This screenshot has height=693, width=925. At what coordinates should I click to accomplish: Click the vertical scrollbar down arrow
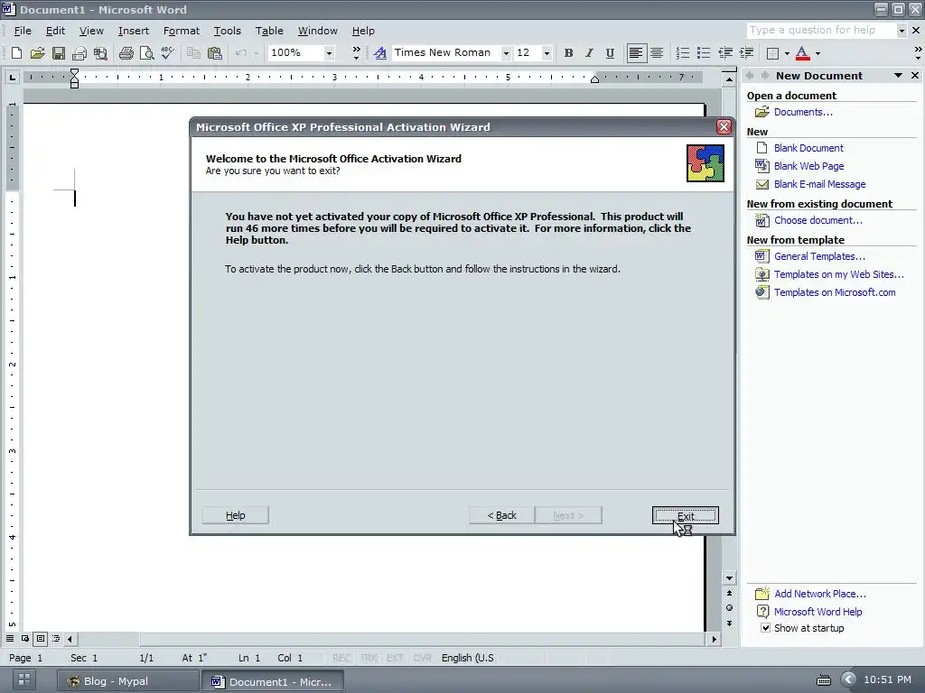729,578
